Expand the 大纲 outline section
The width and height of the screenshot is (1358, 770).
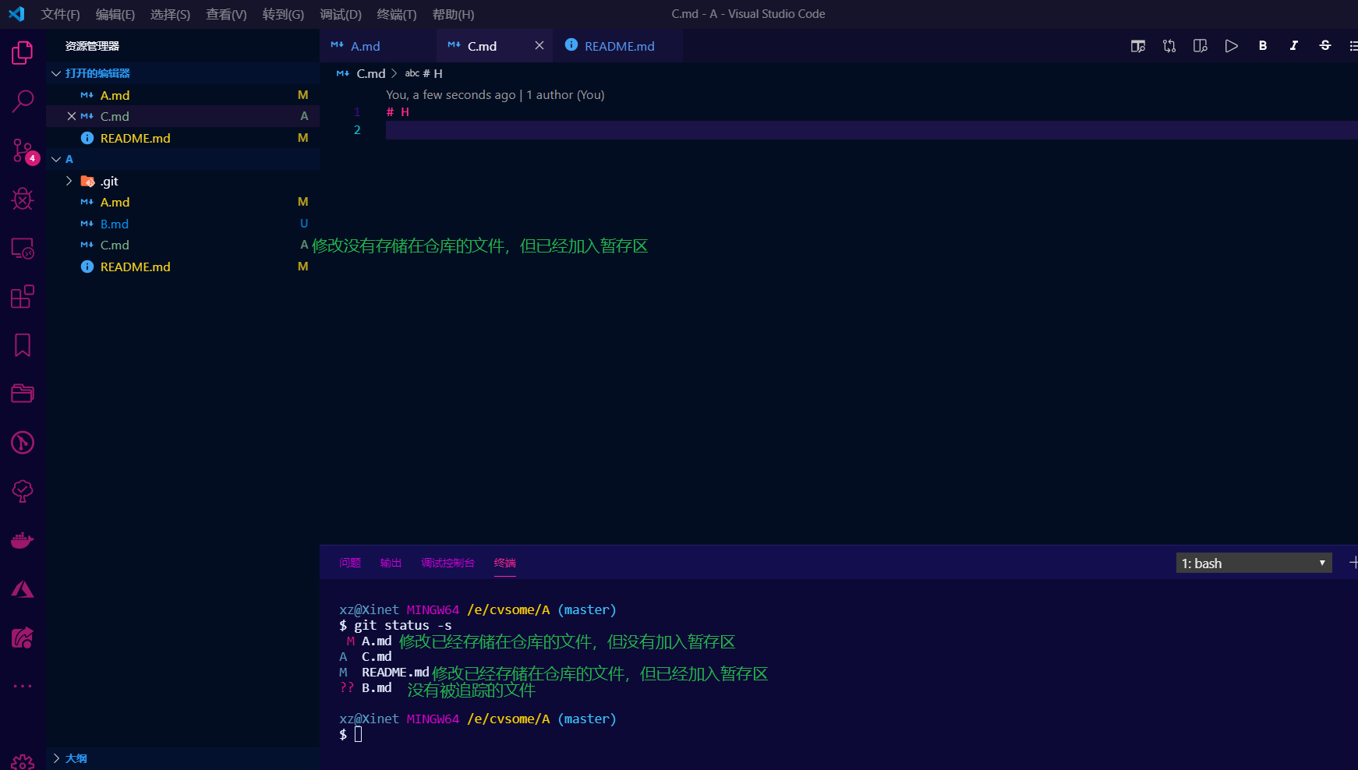pos(183,758)
